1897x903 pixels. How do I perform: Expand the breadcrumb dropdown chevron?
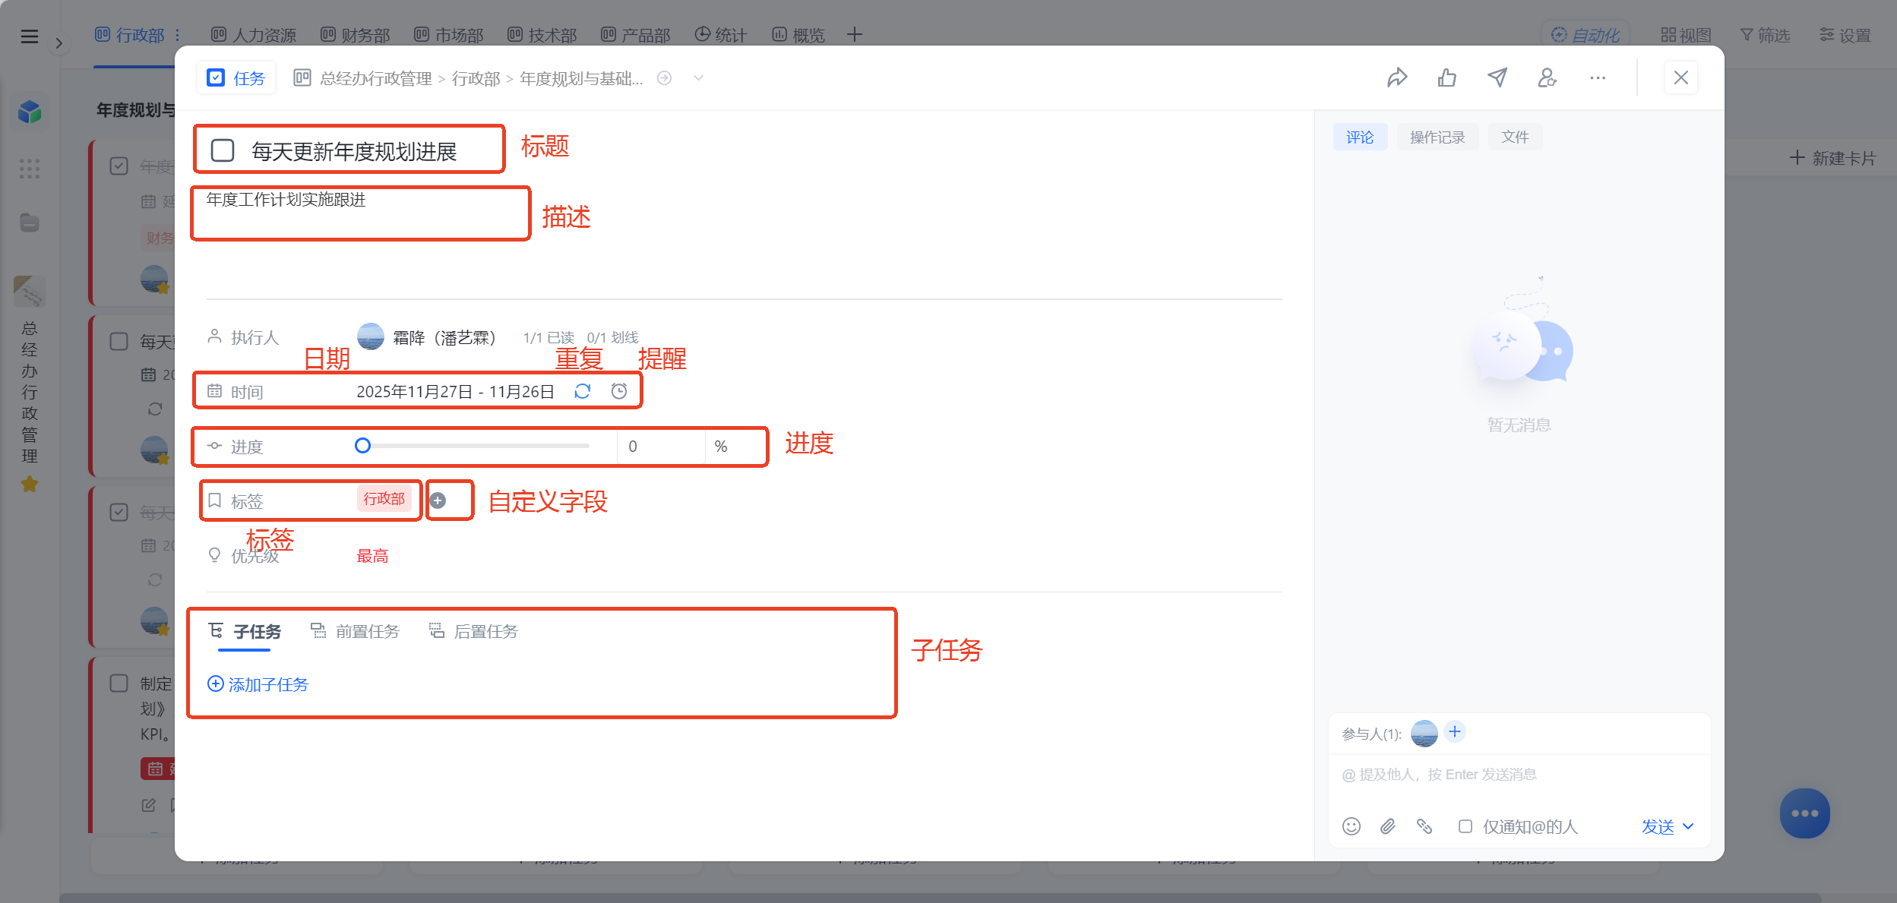click(698, 78)
